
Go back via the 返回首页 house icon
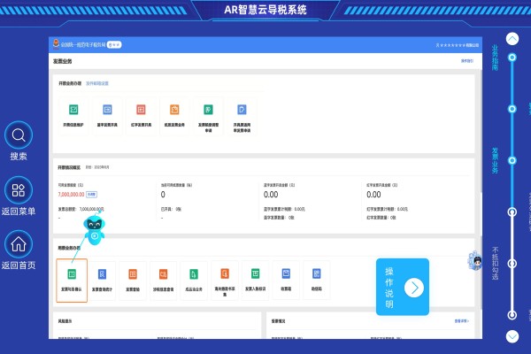[x=19, y=244]
